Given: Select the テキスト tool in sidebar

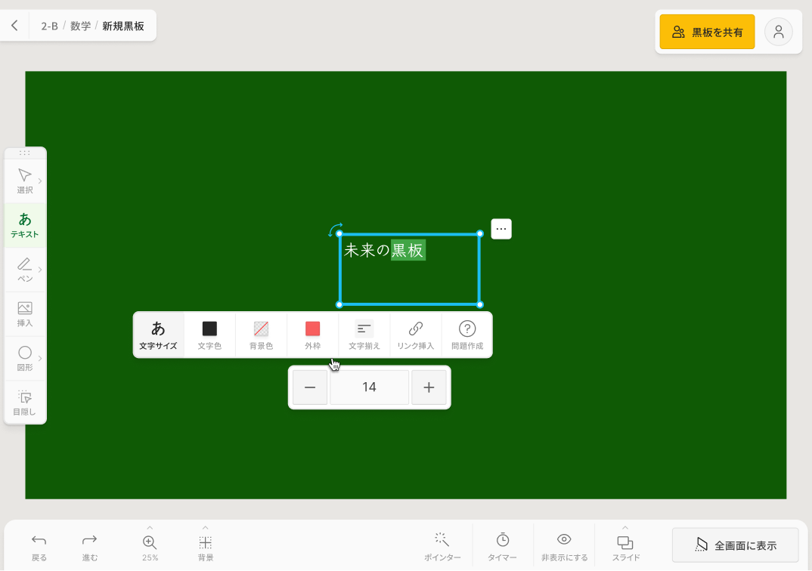Looking at the screenshot, I should (x=25, y=225).
